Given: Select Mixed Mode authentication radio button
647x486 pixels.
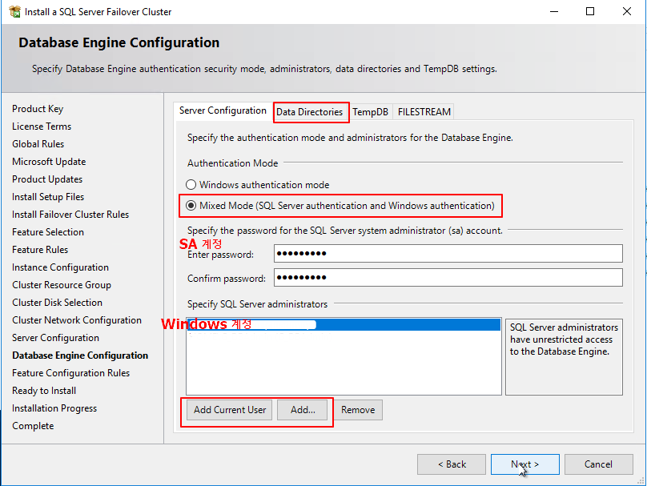Looking at the screenshot, I should [x=191, y=206].
